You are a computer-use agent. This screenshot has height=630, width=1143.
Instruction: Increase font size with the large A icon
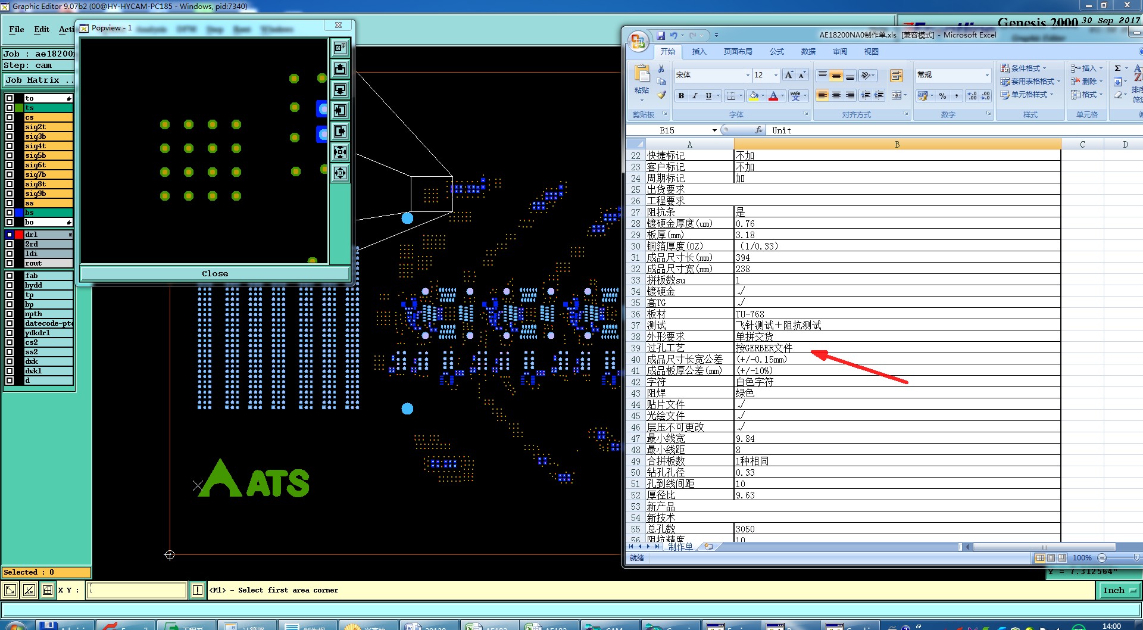pos(789,75)
